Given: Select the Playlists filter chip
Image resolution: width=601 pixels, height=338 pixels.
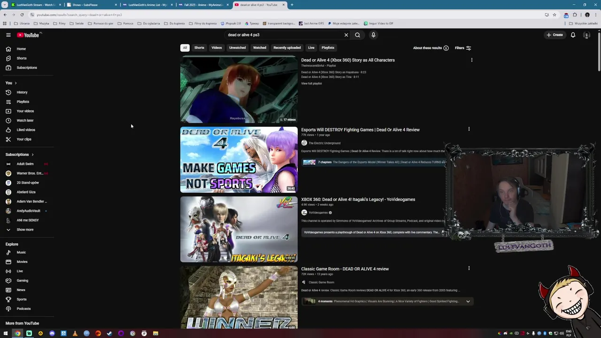Looking at the screenshot, I should (x=328, y=47).
